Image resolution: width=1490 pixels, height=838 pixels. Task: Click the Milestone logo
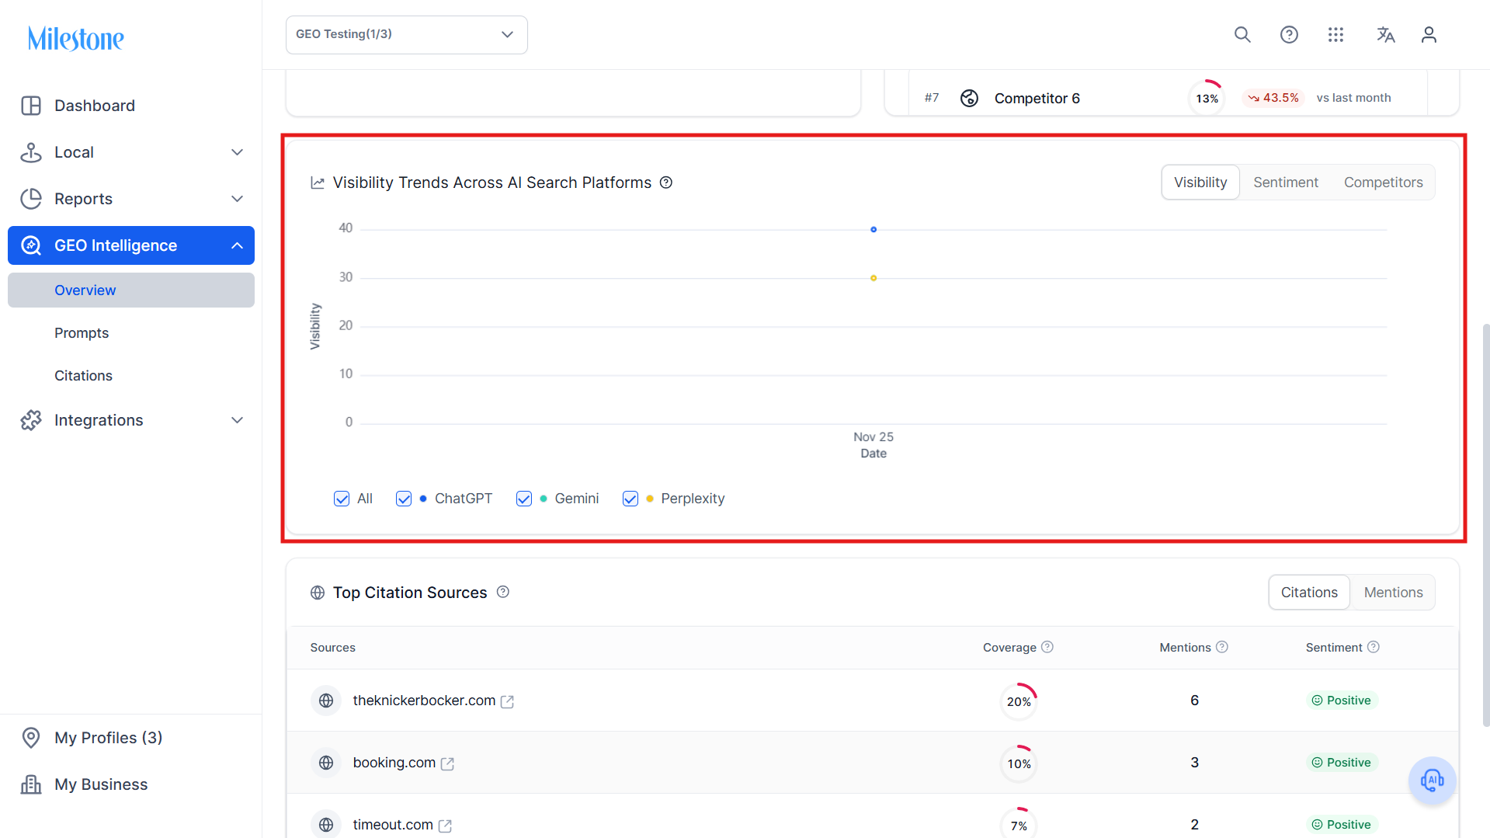pos(76,38)
